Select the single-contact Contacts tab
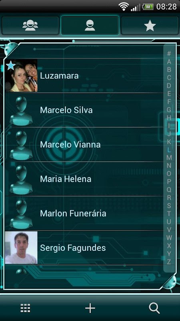Viewport: 180px width, 321px height. (90, 25)
